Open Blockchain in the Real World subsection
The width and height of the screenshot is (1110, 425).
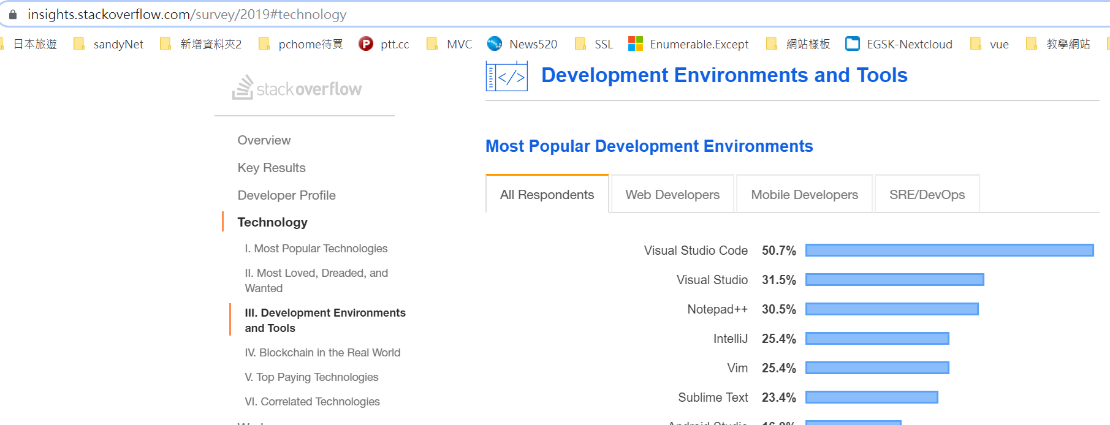(x=322, y=353)
